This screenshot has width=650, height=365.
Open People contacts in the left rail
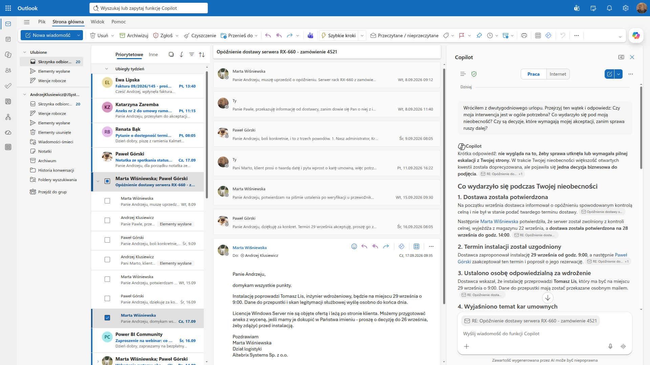8,70
